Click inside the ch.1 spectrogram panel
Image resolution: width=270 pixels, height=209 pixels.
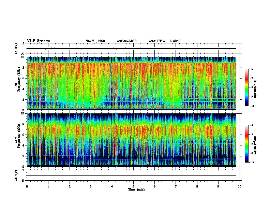coord(132,83)
